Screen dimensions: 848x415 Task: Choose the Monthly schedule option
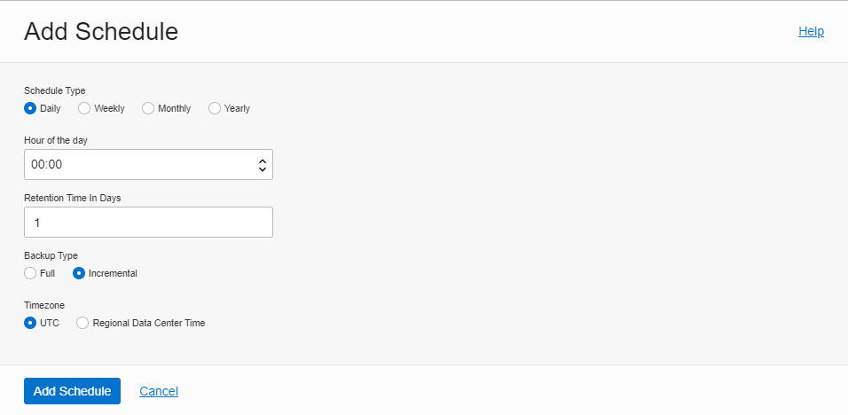pyautogui.click(x=148, y=108)
